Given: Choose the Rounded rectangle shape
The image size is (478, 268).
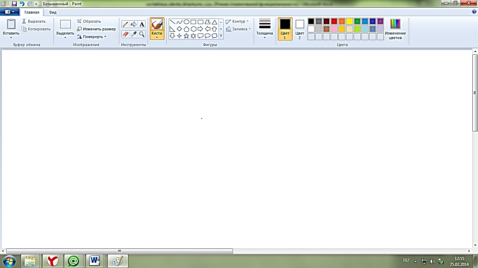Looking at the screenshot, I should coord(201,22).
